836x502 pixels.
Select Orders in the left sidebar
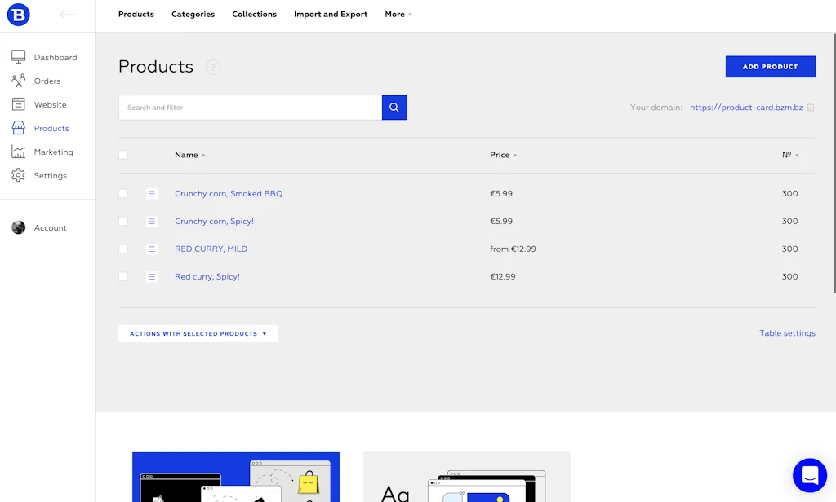49,81
